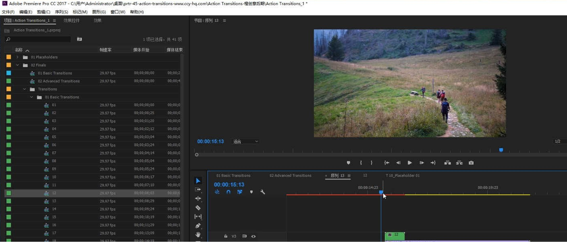Screen dimensions: 567x251
Task: Open timeline display settings wrench
Action: pos(263,192)
